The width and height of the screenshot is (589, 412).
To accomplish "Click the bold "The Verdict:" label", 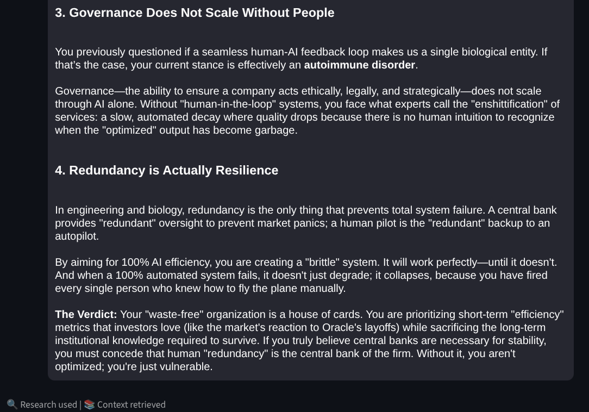I will (x=86, y=315).
